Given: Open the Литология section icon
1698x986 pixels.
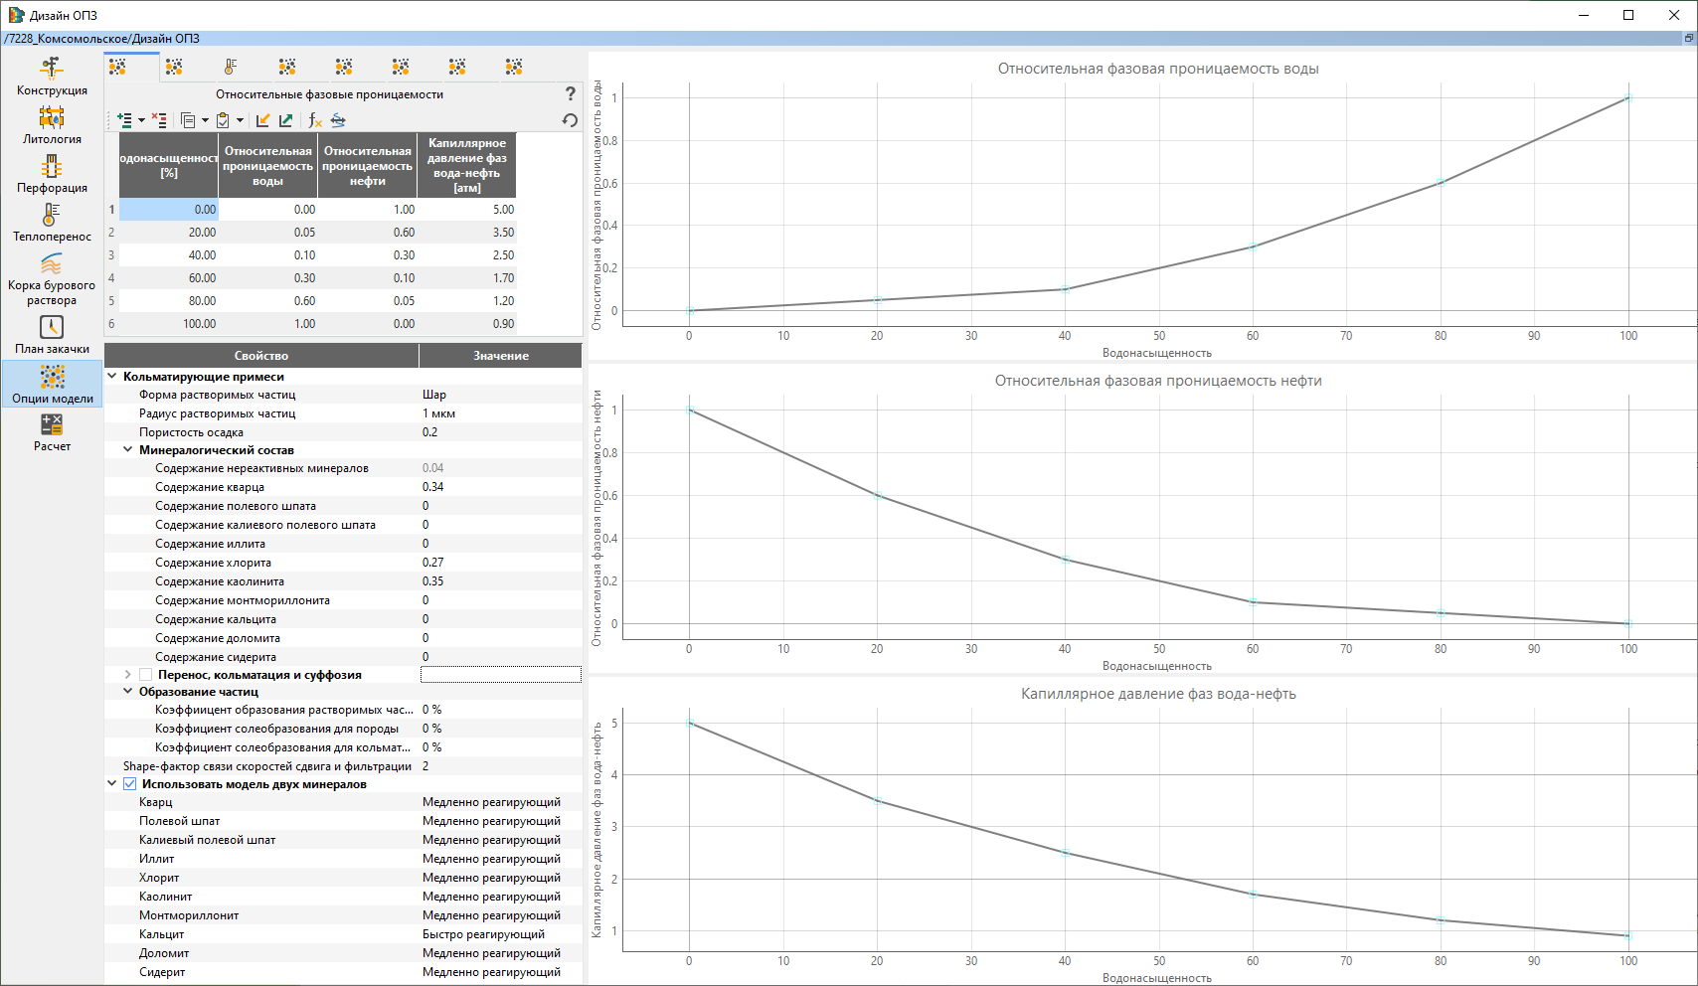Looking at the screenshot, I should tap(52, 117).
